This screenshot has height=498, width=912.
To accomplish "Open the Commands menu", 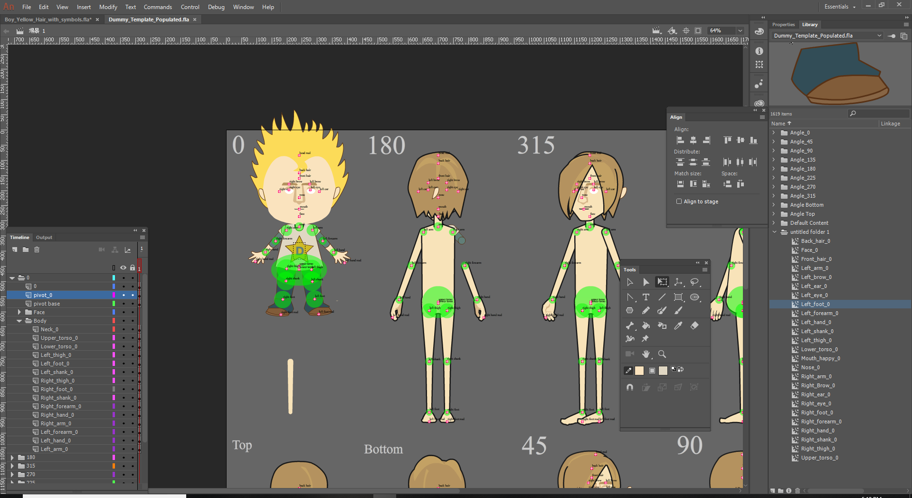I will (x=158, y=7).
